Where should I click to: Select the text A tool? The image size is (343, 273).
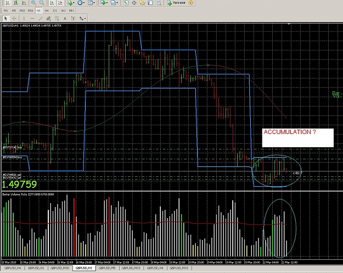pos(65,18)
